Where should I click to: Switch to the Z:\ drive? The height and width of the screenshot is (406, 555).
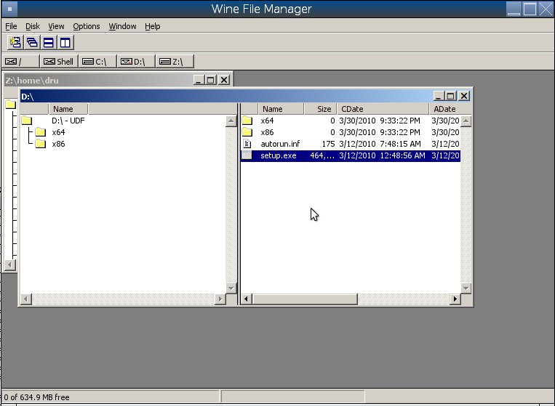click(x=175, y=62)
